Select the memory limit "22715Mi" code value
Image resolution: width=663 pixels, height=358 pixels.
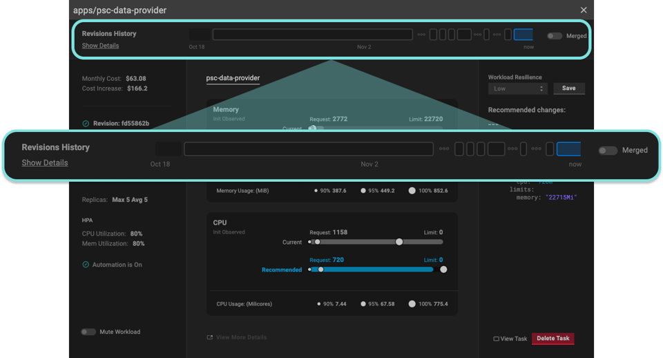pos(561,197)
